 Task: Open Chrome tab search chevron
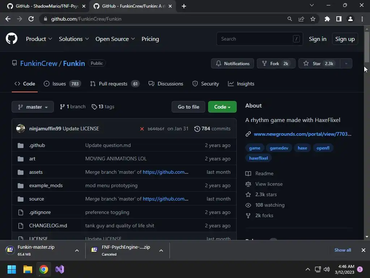[x=312, y=5]
